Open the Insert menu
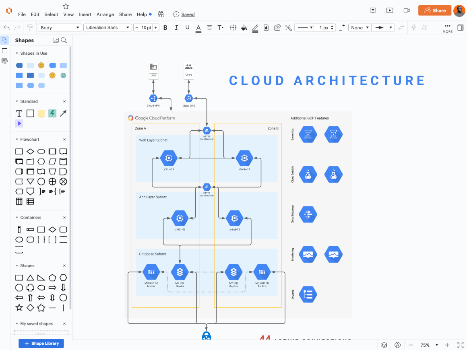The height and width of the screenshot is (350, 467). (85, 14)
